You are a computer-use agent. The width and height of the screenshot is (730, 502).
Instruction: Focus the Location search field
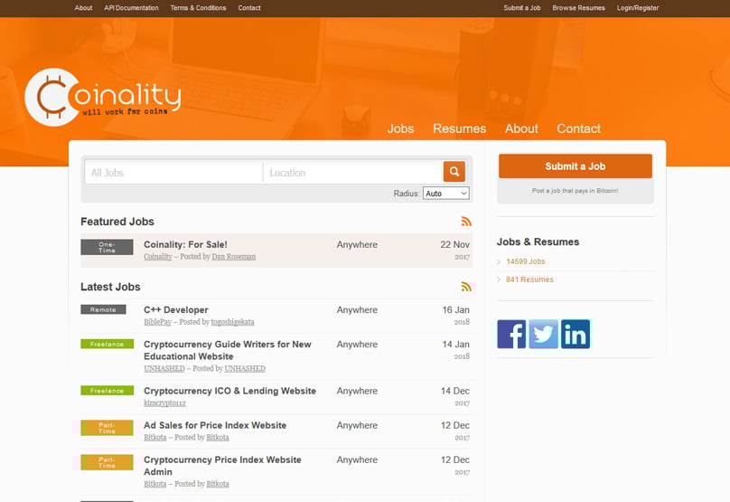(x=353, y=173)
